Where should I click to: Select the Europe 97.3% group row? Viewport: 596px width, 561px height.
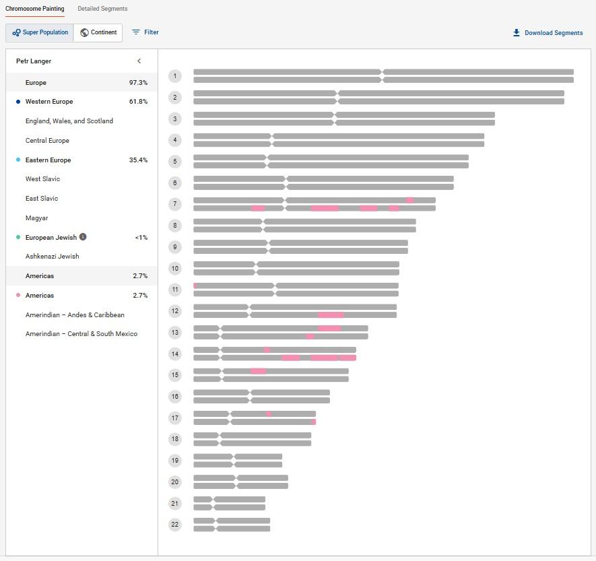pyautogui.click(x=81, y=83)
